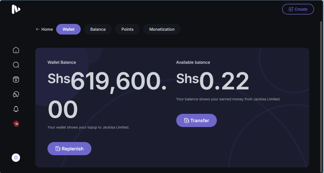Open chat messages icon in the sidebar
This screenshot has height=173, width=324.
16,95
